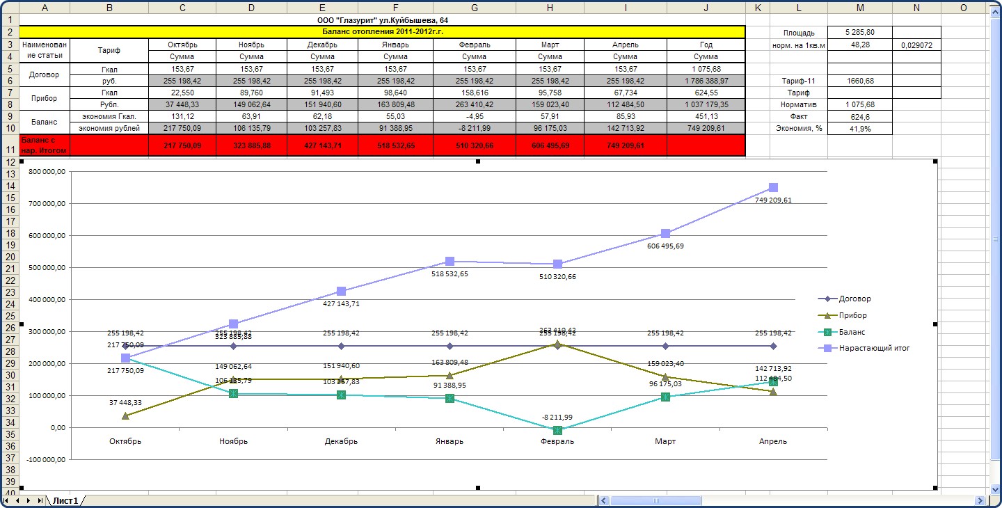Select column J header
The width and height of the screenshot is (1002, 508).
pyautogui.click(x=706, y=8)
